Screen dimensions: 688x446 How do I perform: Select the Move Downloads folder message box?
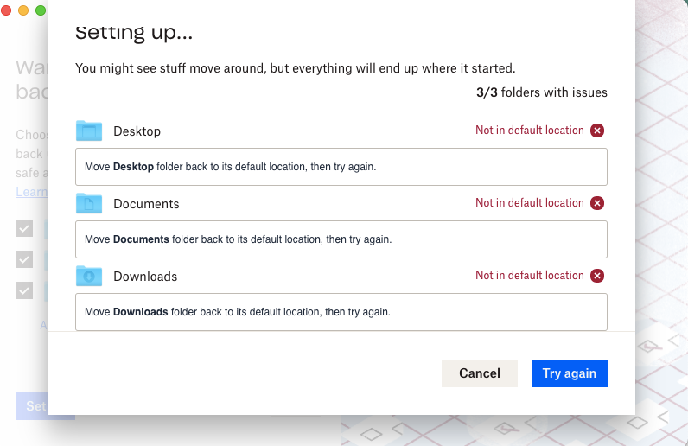[341, 312]
